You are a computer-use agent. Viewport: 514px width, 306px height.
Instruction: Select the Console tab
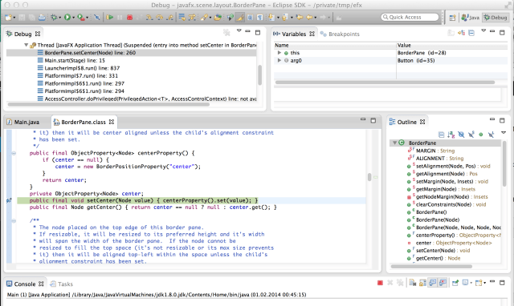coord(25,284)
